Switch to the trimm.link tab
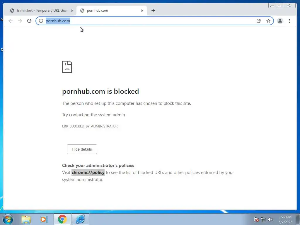The width and height of the screenshot is (300, 225). pyautogui.click(x=41, y=11)
